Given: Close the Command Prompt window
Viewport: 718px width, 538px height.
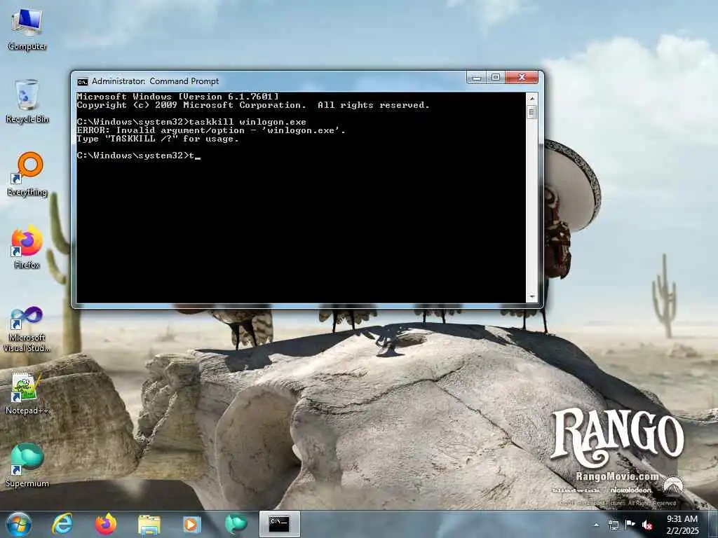Looking at the screenshot, I should tap(522, 77).
